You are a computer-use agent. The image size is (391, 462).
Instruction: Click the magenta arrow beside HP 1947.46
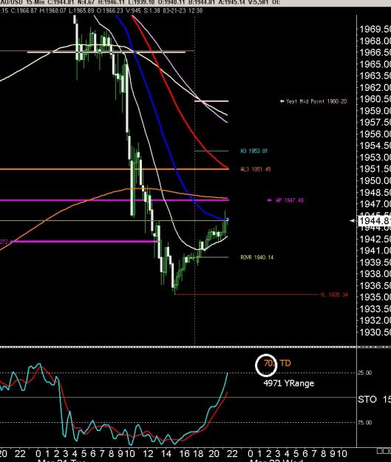(269, 200)
